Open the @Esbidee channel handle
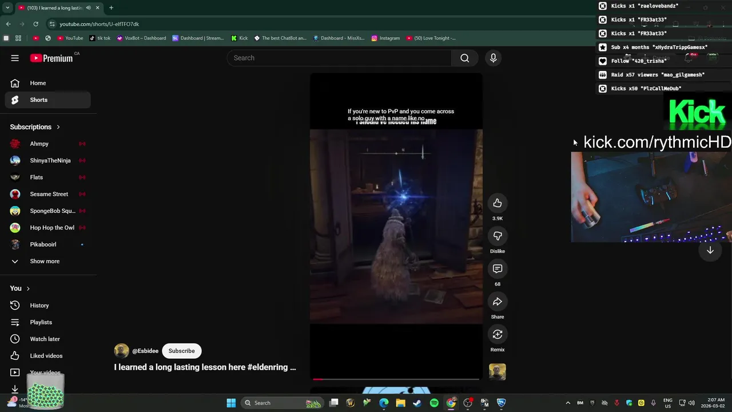 (x=145, y=351)
